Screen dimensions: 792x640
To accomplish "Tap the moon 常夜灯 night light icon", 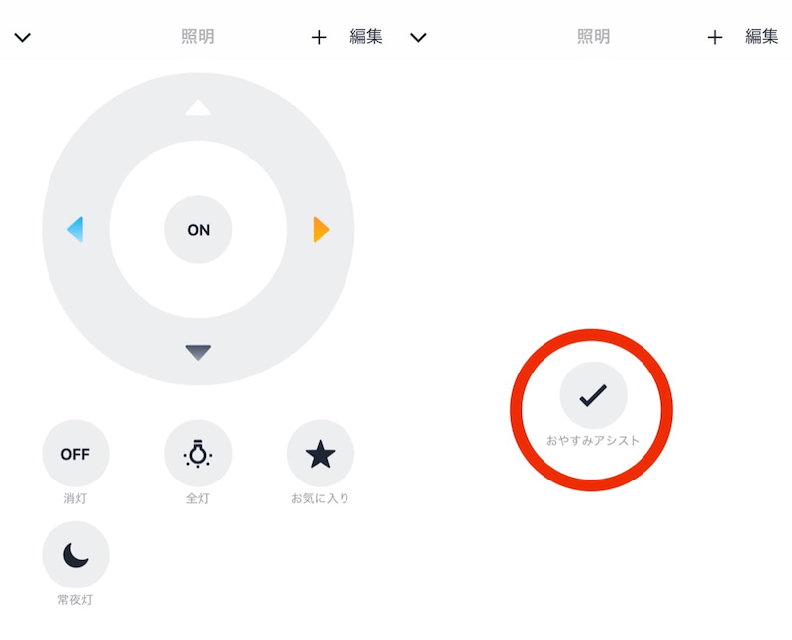I will pos(76,555).
